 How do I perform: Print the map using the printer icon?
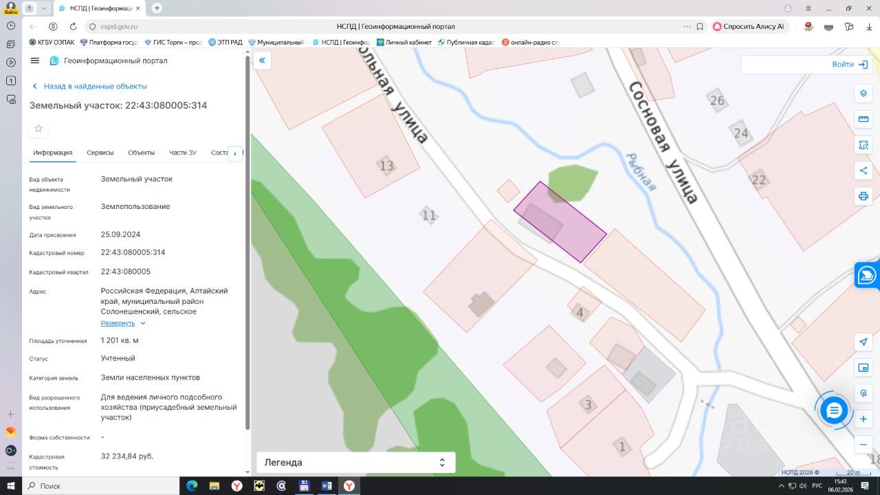863,196
